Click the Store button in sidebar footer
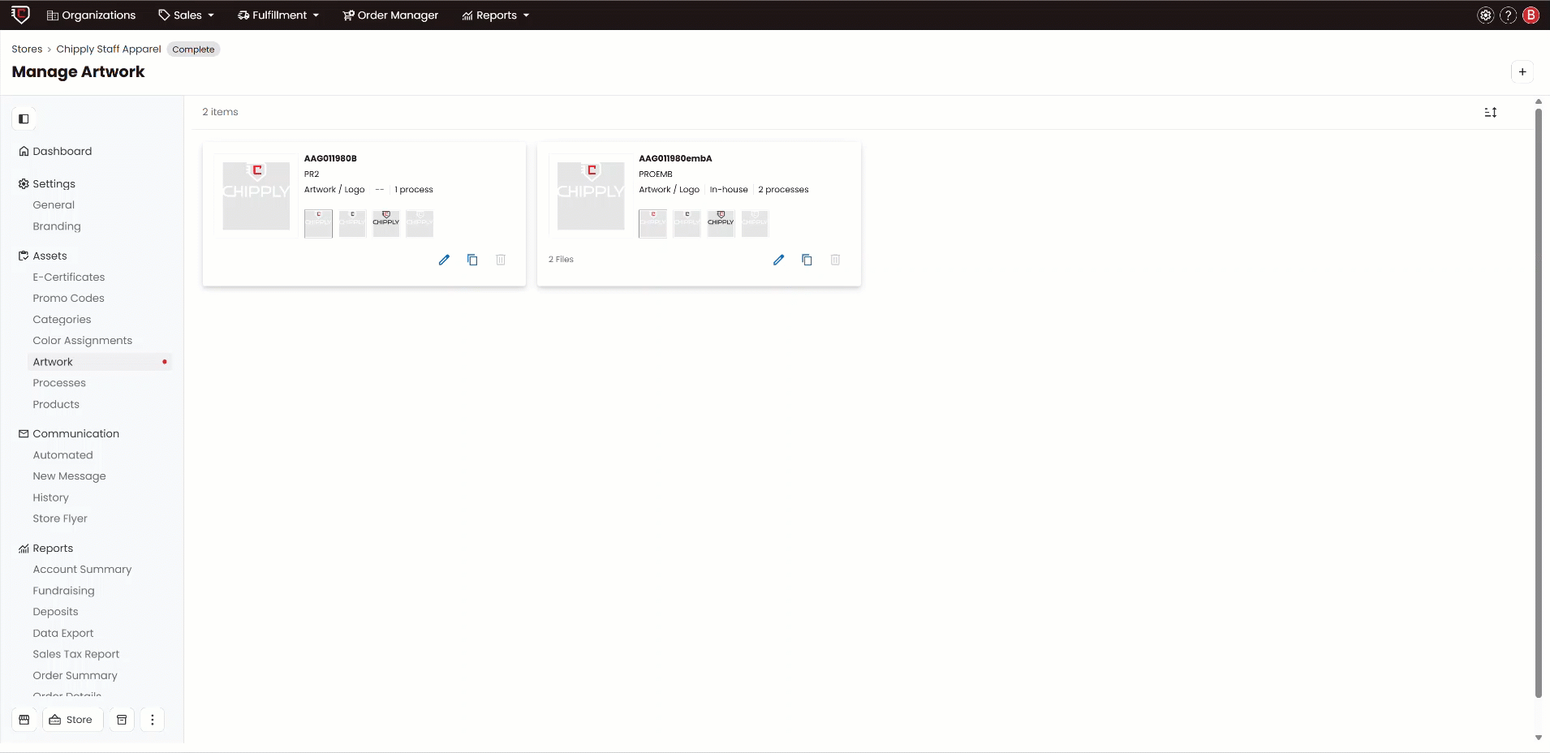This screenshot has width=1550, height=753. [71, 720]
